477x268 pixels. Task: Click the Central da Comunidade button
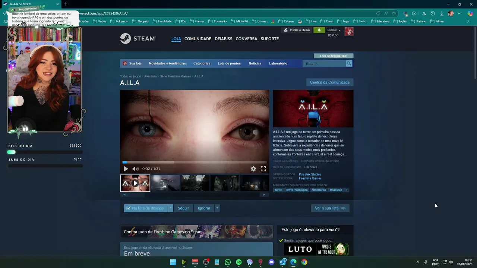330,82
